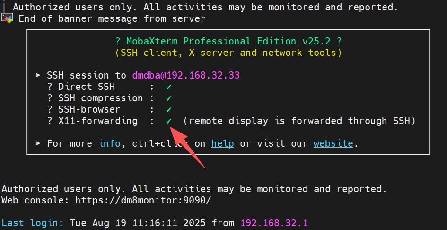
Task: Click the SSH-browser check mark
Action: pyautogui.click(x=169, y=110)
